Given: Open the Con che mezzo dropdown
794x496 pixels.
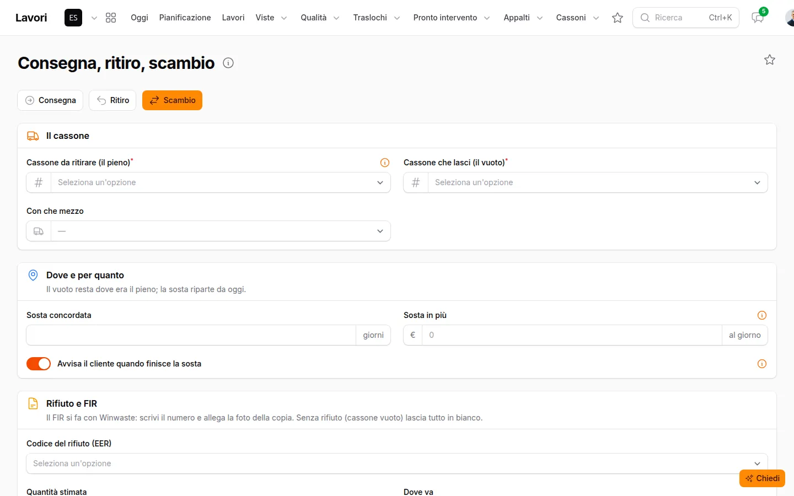Looking at the screenshot, I should click(x=208, y=231).
